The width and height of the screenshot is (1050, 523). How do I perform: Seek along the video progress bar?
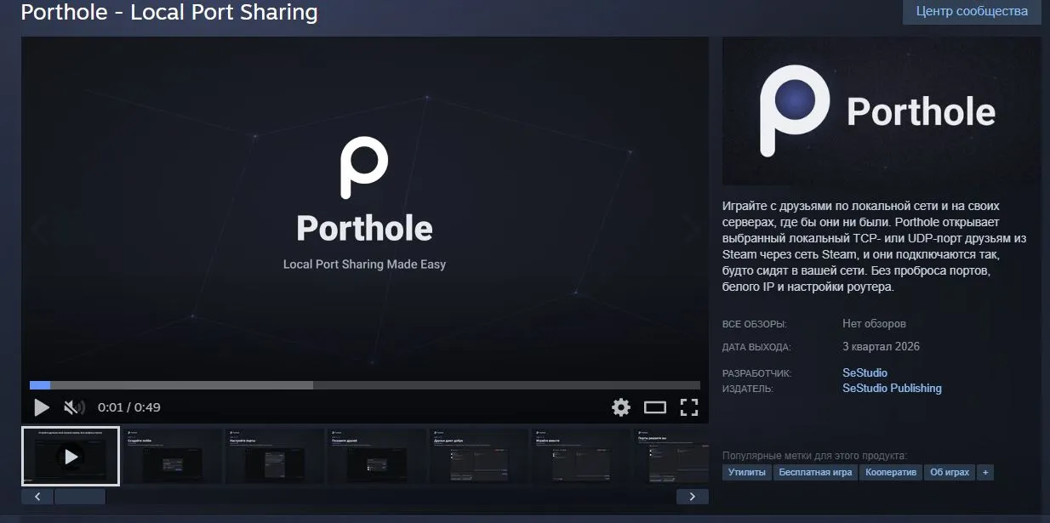[365, 385]
